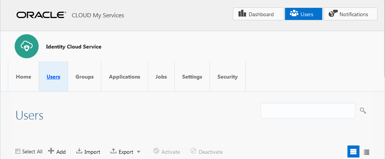The height and width of the screenshot is (159, 385).
Task: Click the greyed Activate button
Action: [166, 151]
